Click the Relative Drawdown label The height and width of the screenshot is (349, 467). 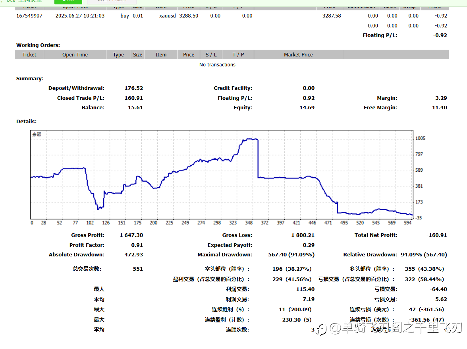pyautogui.click(x=370, y=254)
